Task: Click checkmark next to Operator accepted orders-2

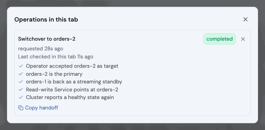Action: coord(21,66)
